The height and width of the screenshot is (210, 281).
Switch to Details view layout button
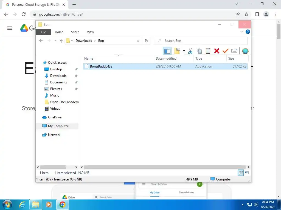point(241,173)
